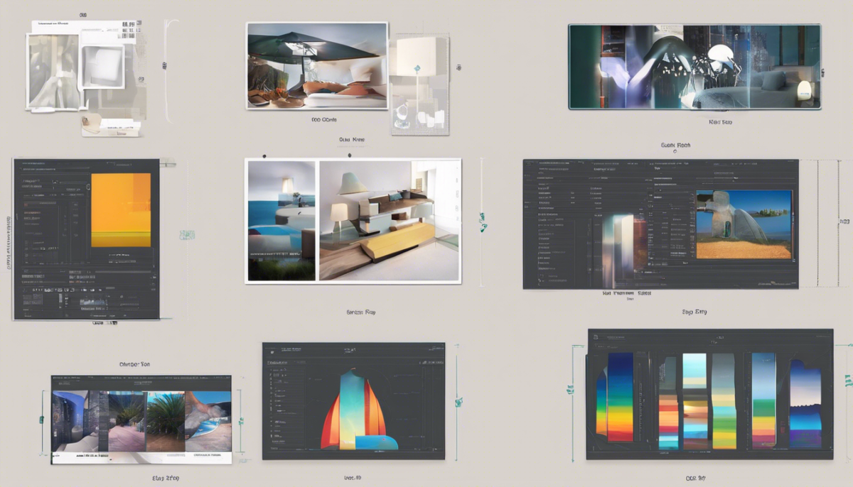Click the teal icon left of the gradient swatches panel
This screenshot has height=487, width=853.
coord(569,388)
